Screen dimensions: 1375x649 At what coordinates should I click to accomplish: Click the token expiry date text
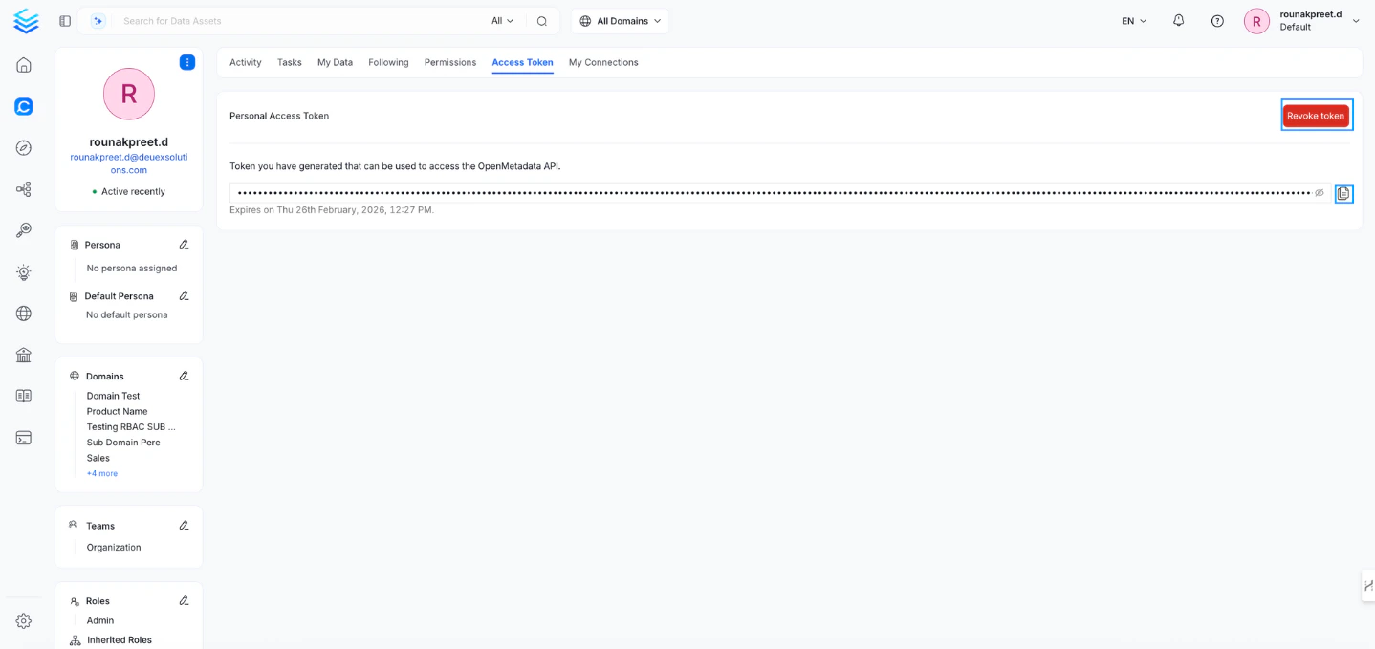332,210
